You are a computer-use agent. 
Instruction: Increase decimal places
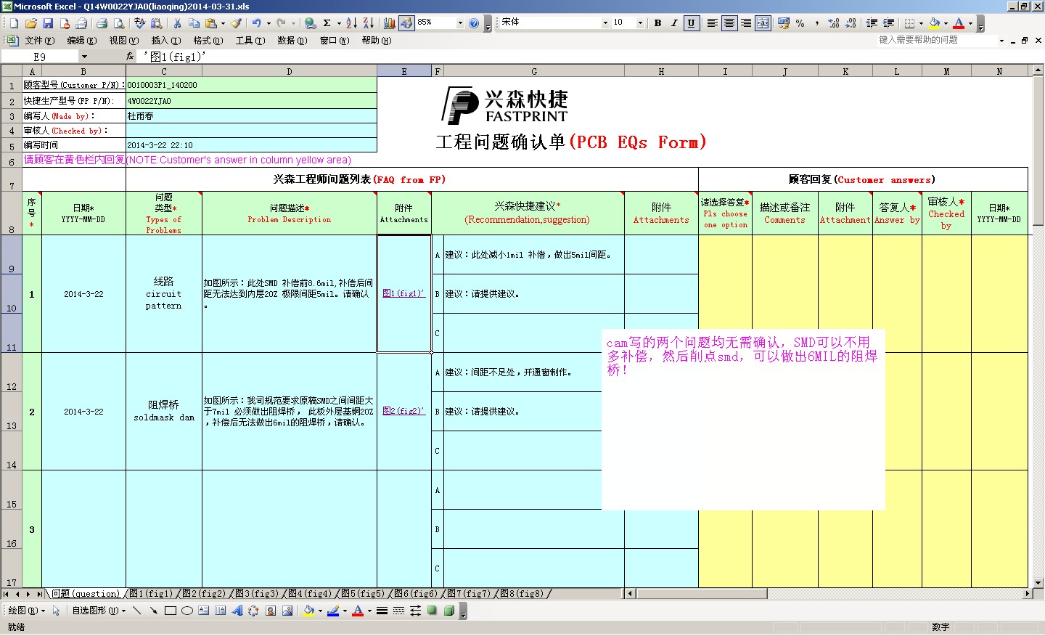(834, 23)
